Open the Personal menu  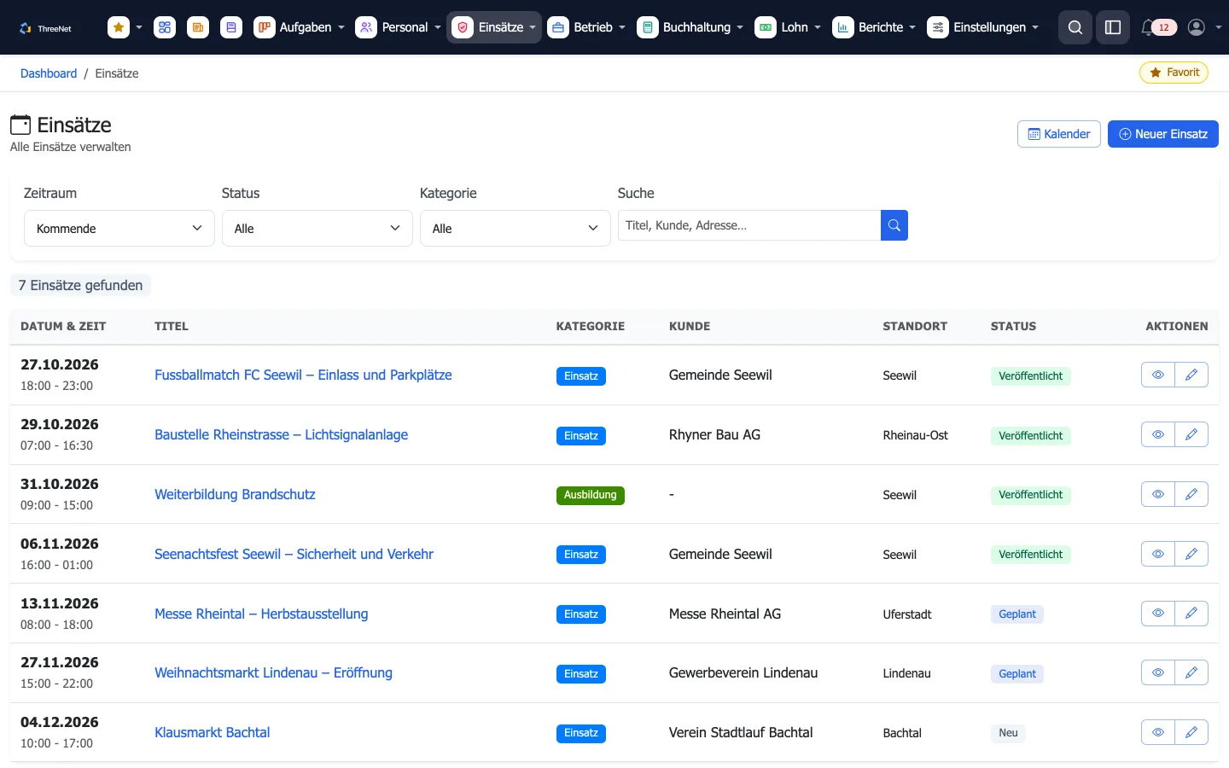(x=399, y=27)
